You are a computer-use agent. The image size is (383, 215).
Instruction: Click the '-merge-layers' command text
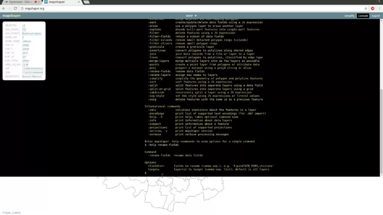pyautogui.click(x=159, y=61)
